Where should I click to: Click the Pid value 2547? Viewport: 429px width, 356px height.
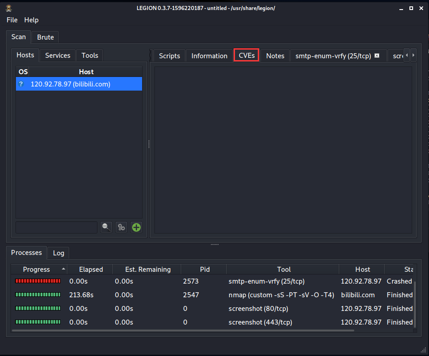click(x=191, y=295)
